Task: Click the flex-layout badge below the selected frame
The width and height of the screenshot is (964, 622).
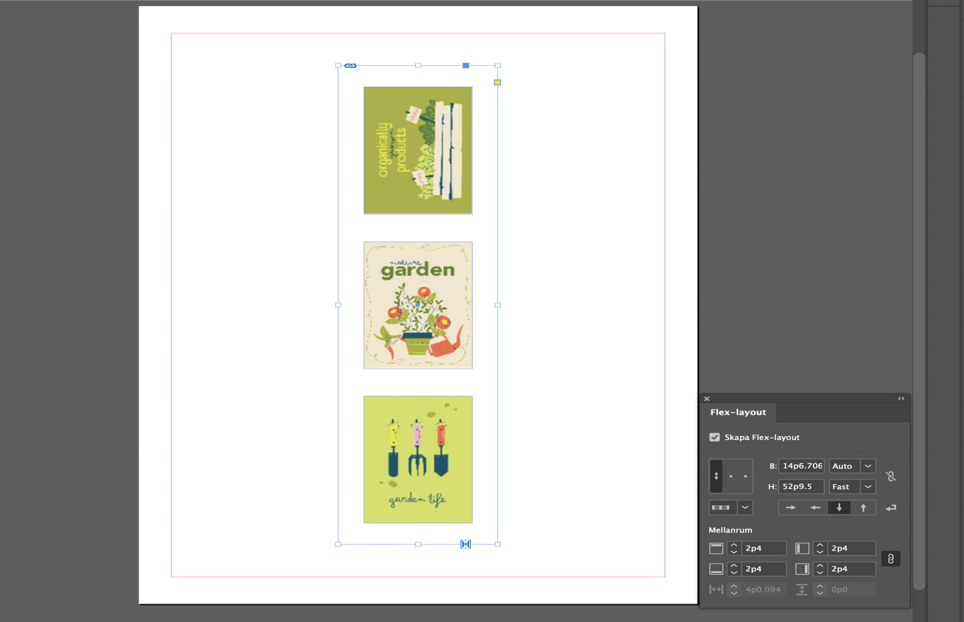Action: pyautogui.click(x=465, y=544)
